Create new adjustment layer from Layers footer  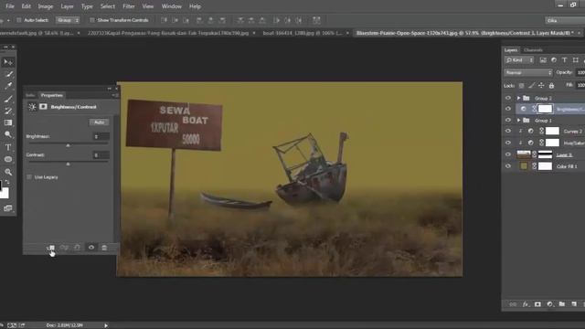[x=550, y=304]
